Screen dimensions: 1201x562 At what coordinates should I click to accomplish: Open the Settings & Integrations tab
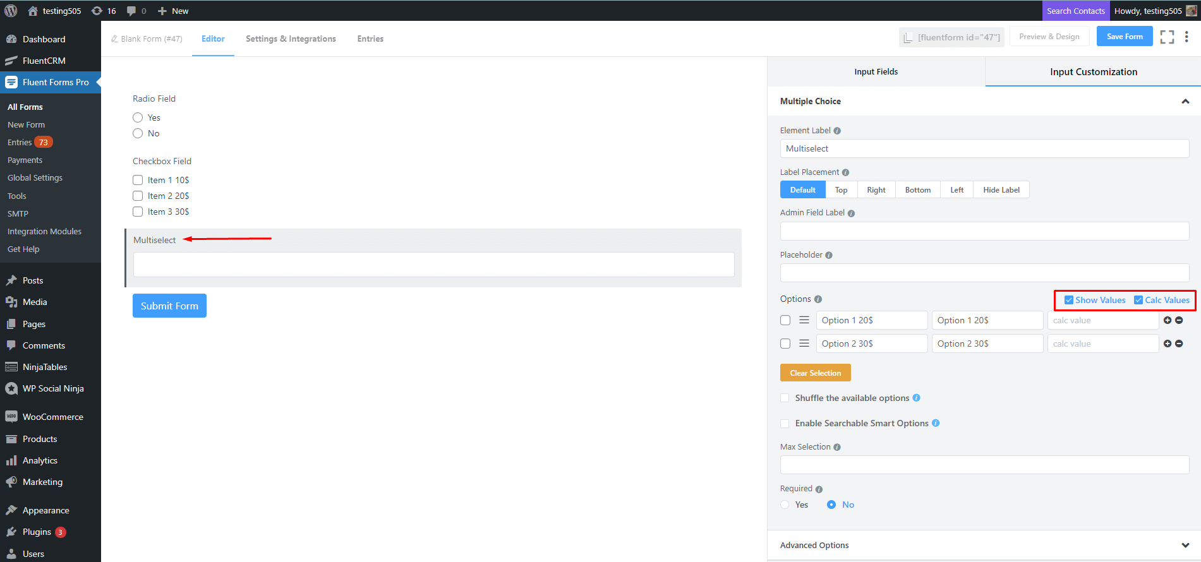[x=291, y=39]
